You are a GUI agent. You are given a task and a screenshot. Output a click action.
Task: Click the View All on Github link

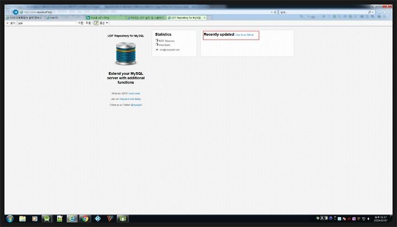point(244,35)
